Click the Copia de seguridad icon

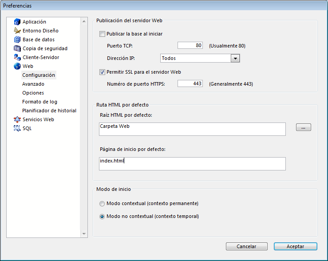[17, 48]
